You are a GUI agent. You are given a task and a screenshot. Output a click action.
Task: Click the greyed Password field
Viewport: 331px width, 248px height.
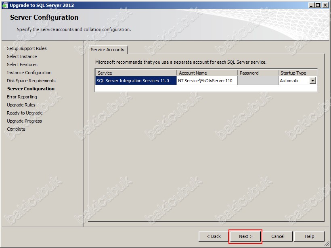(258, 81)
